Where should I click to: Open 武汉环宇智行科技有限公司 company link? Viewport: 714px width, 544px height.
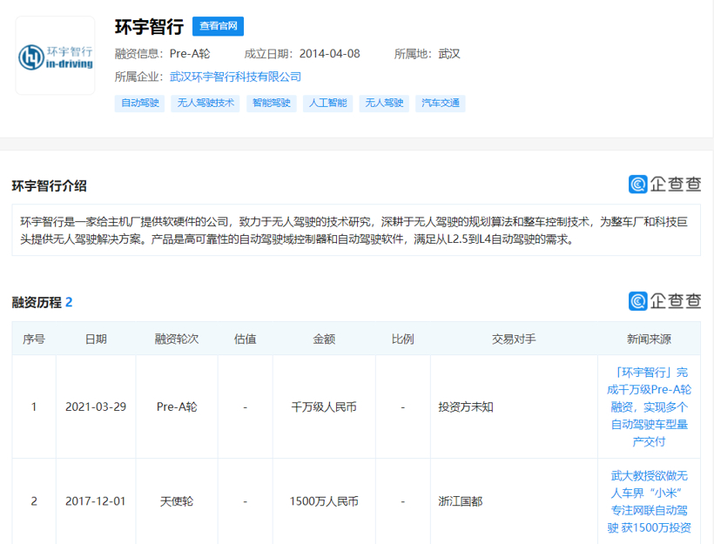pyautogui.click(x=235, y=77)
